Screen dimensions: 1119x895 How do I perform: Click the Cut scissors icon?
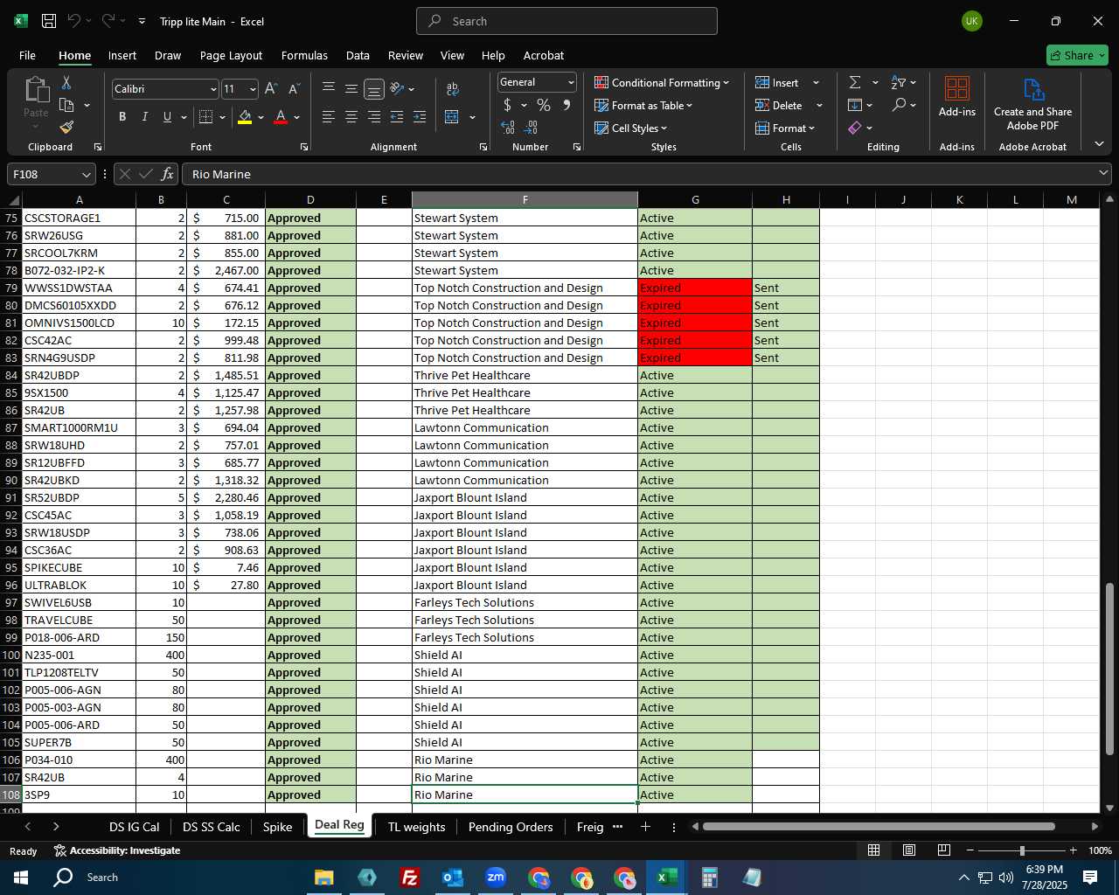coord(66,82)
